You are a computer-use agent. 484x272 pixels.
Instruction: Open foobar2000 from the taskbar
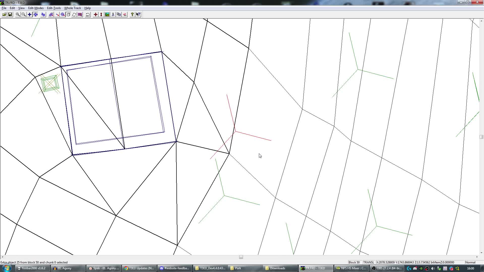[32, 268]
